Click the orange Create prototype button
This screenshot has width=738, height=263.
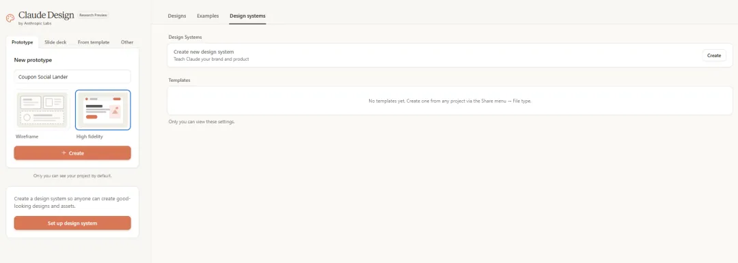coord(72,153)
